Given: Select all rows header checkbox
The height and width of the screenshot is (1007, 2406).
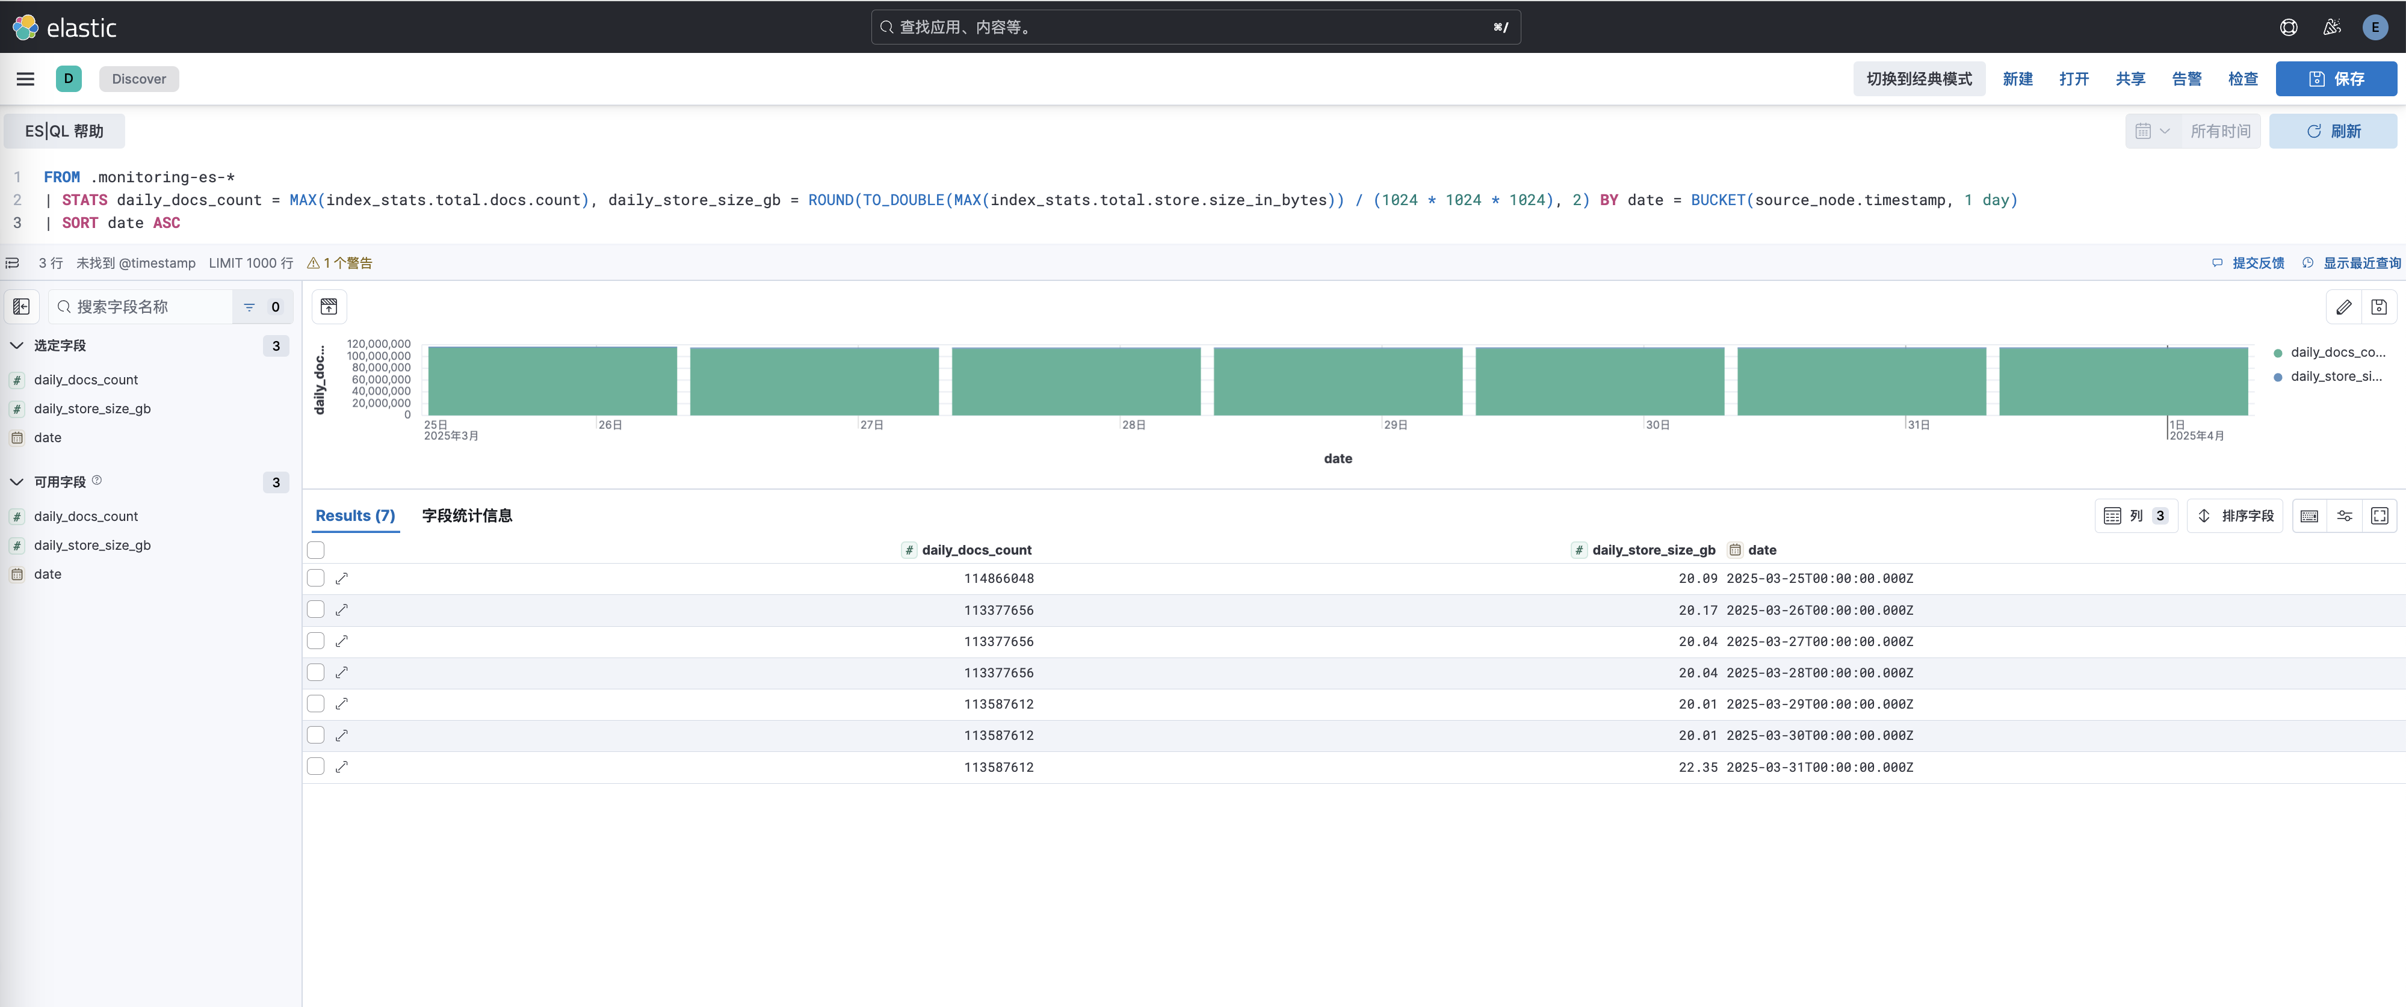Looking at the screenshot, I should pos(316,550).
